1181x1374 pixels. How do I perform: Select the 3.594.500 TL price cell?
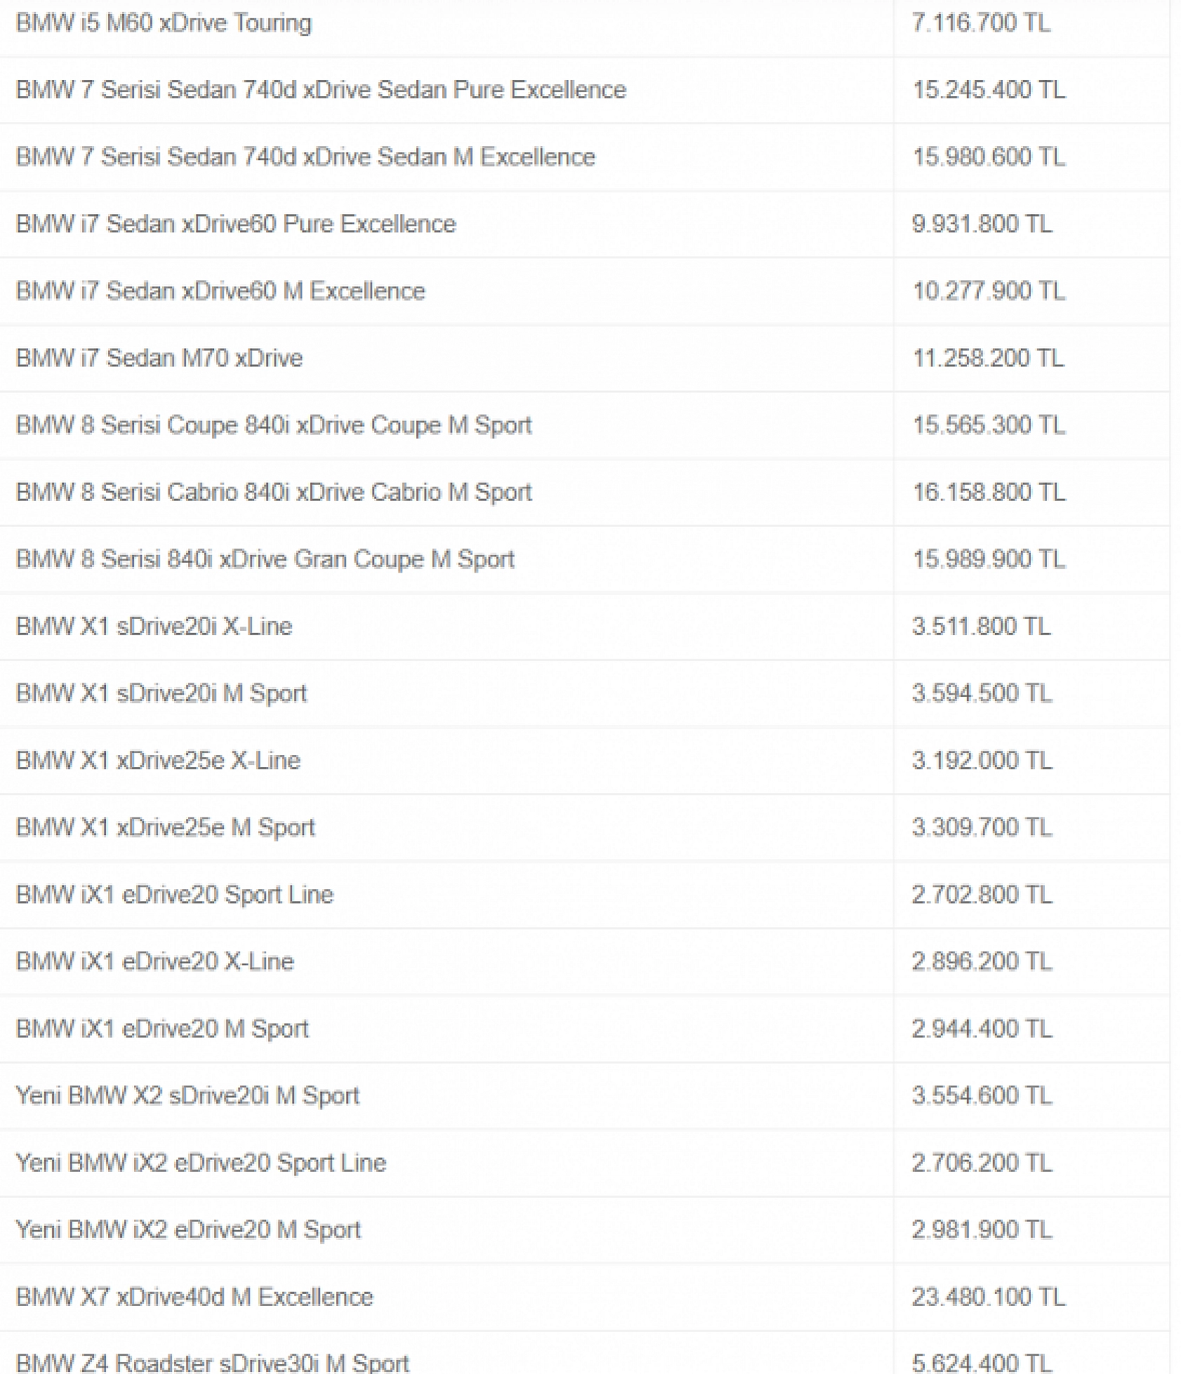[x=982, y=693]
